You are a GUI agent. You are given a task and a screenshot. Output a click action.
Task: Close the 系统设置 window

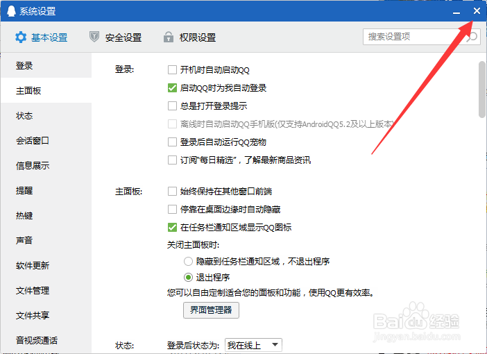click(477, 11)
